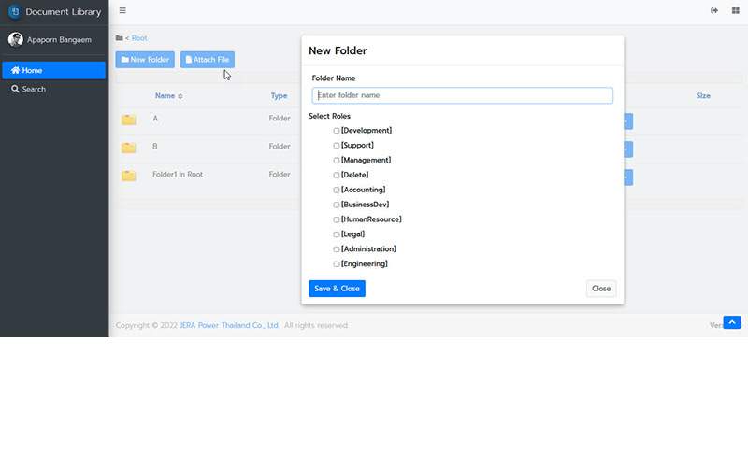The image size is (748, 467).
Task: Open the grid apps icon in top bar
Action: (x=735, y=10)
